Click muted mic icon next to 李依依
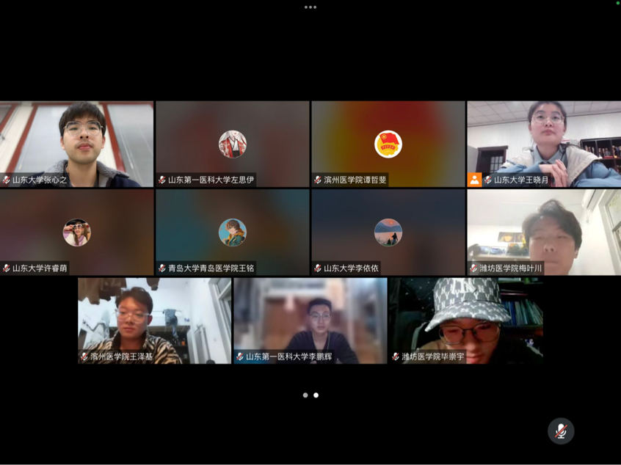621x465 pixels. 318,268
